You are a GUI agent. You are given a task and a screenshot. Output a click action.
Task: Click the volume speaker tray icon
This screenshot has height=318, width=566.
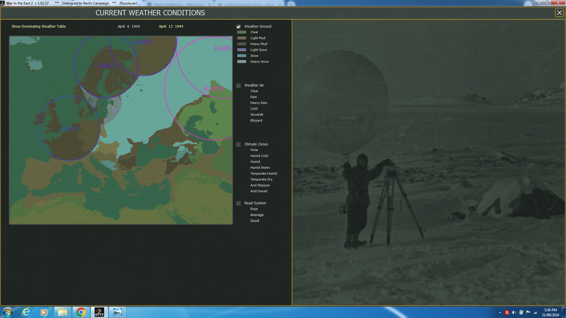coord(514,312)
